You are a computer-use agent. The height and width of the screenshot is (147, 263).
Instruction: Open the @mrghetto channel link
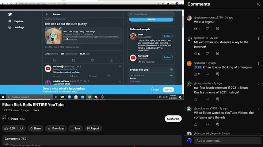(201, 38)
